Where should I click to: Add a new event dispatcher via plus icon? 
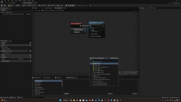30,61
